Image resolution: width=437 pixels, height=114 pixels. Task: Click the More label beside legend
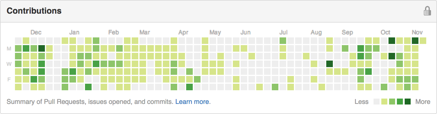[x=423, y=102]
